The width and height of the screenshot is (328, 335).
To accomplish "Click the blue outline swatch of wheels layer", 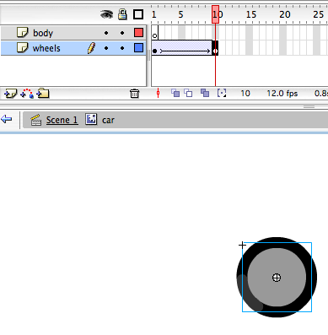I will point(138,48).
